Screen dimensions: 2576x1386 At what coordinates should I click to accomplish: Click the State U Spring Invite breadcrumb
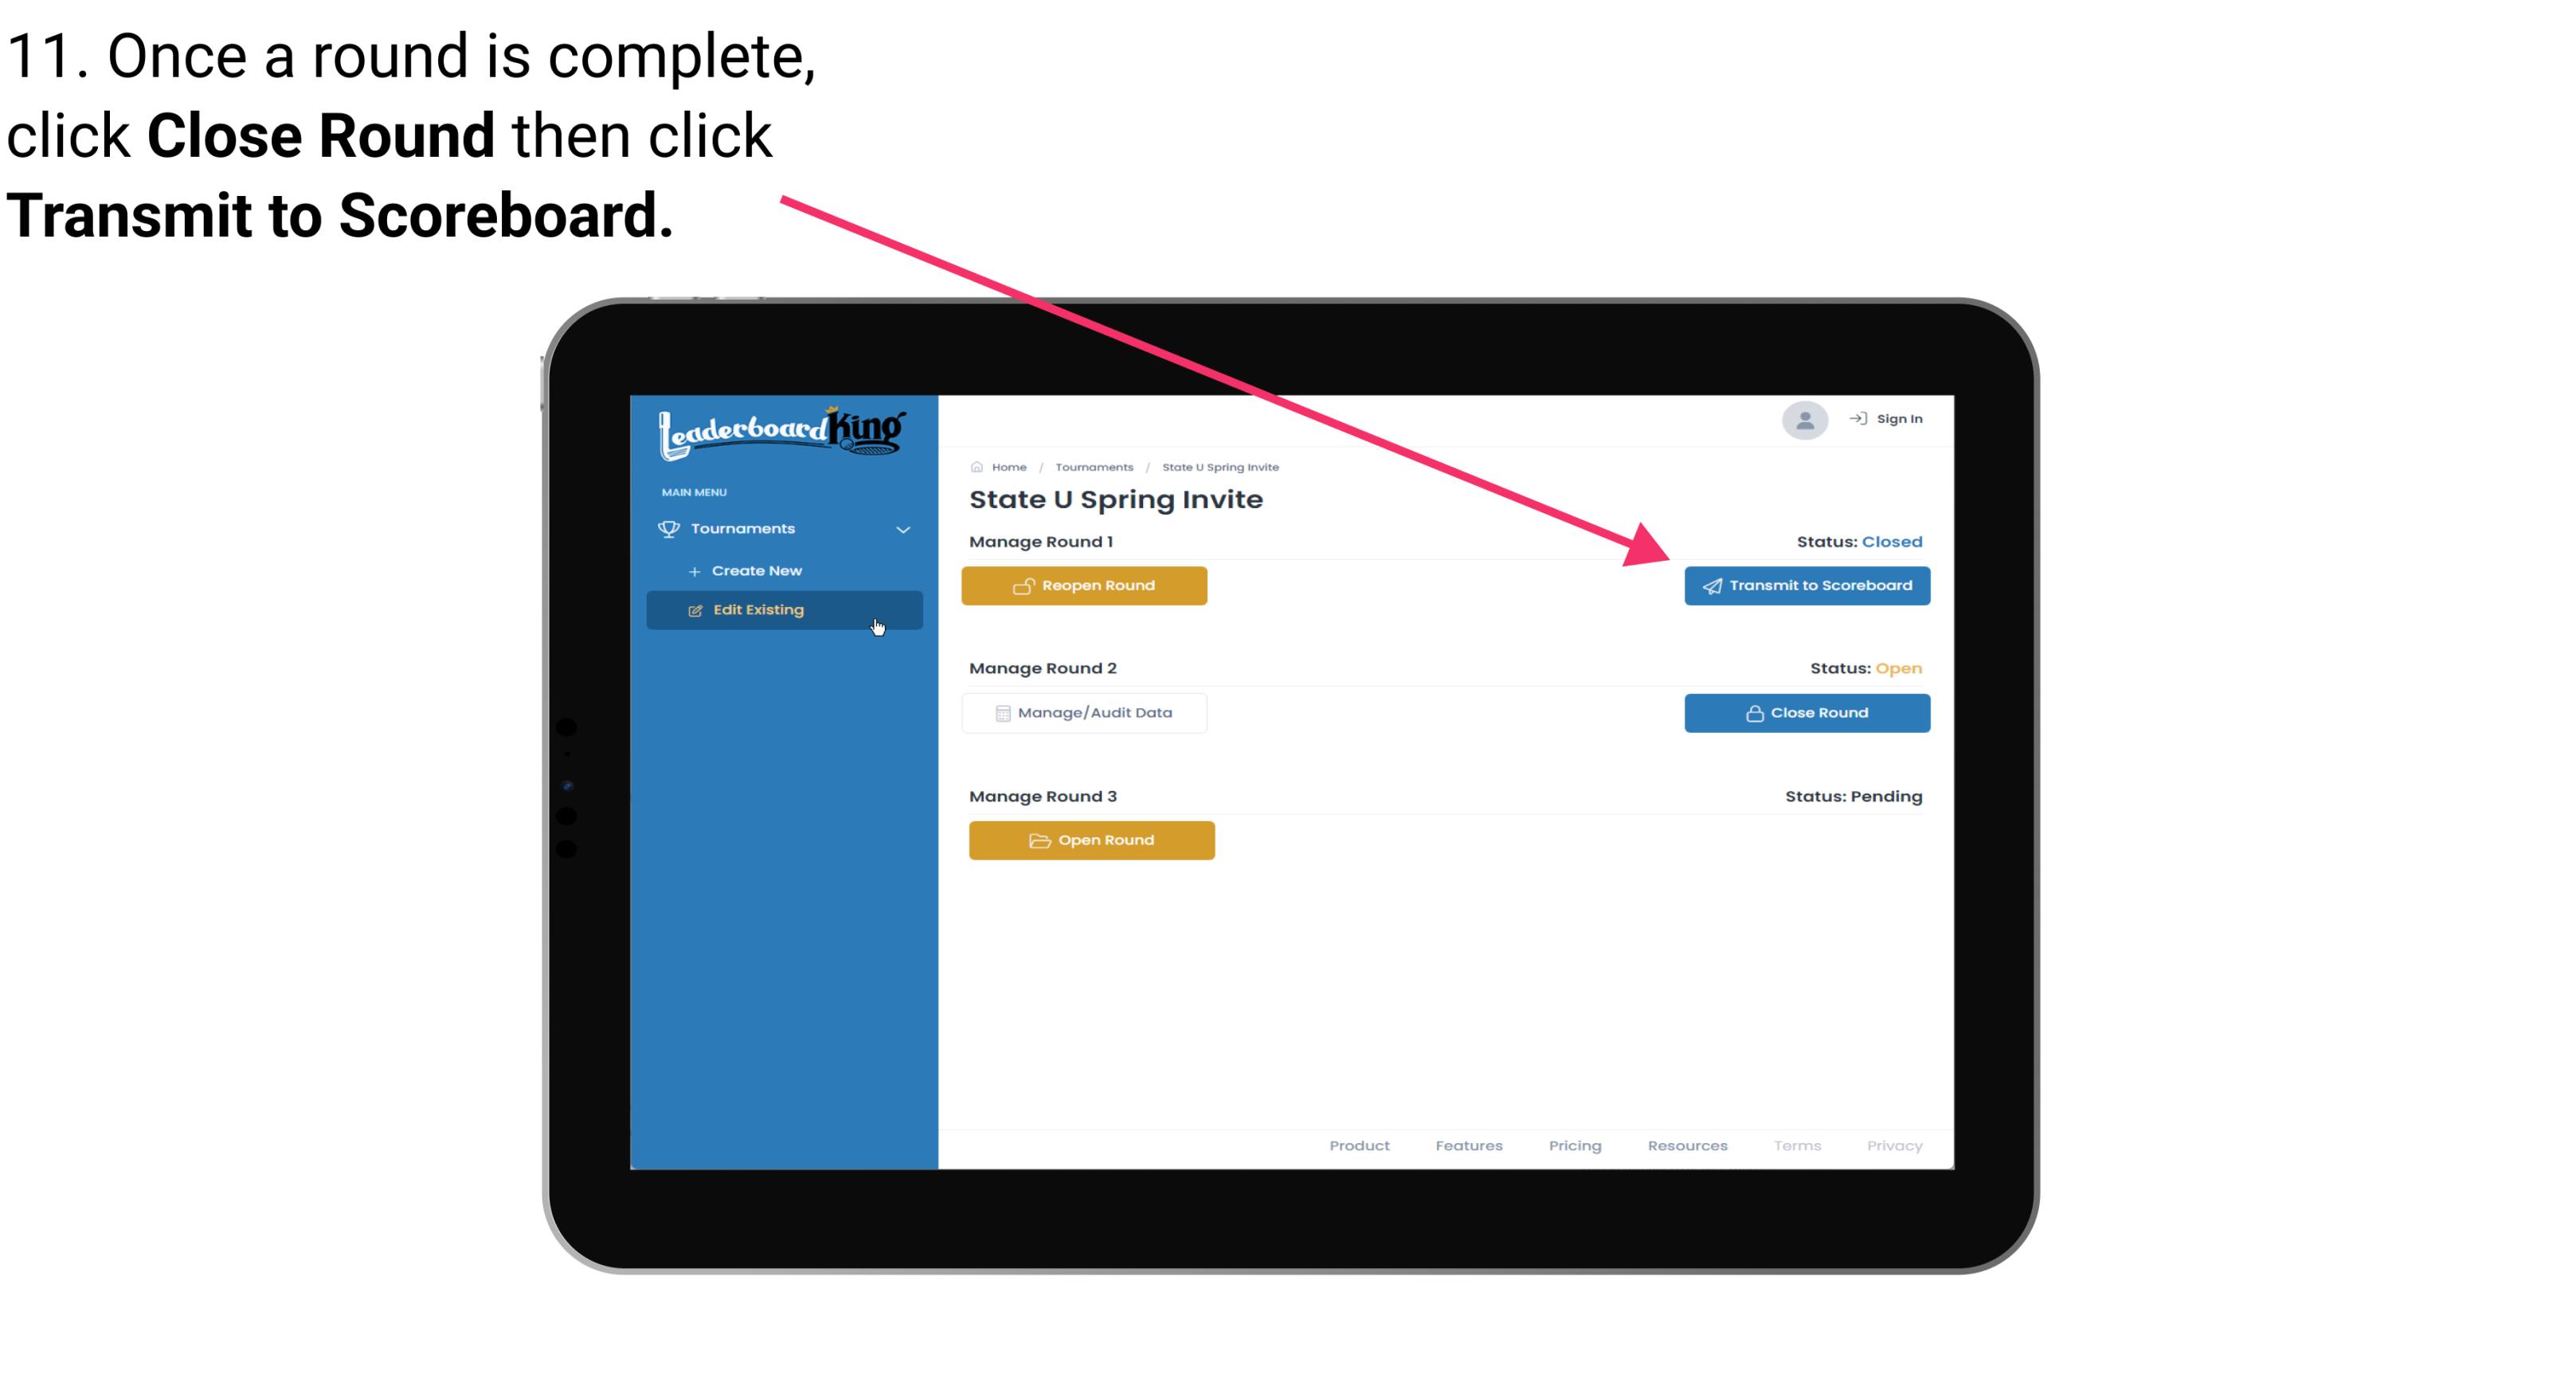1219,466
